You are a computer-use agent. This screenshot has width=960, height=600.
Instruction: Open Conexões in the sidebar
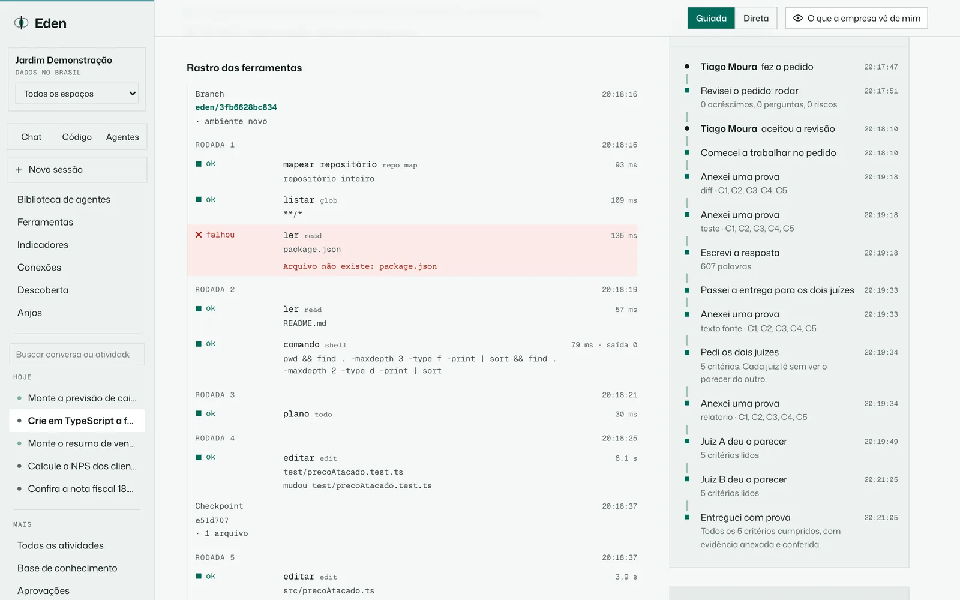pos(39,268)
